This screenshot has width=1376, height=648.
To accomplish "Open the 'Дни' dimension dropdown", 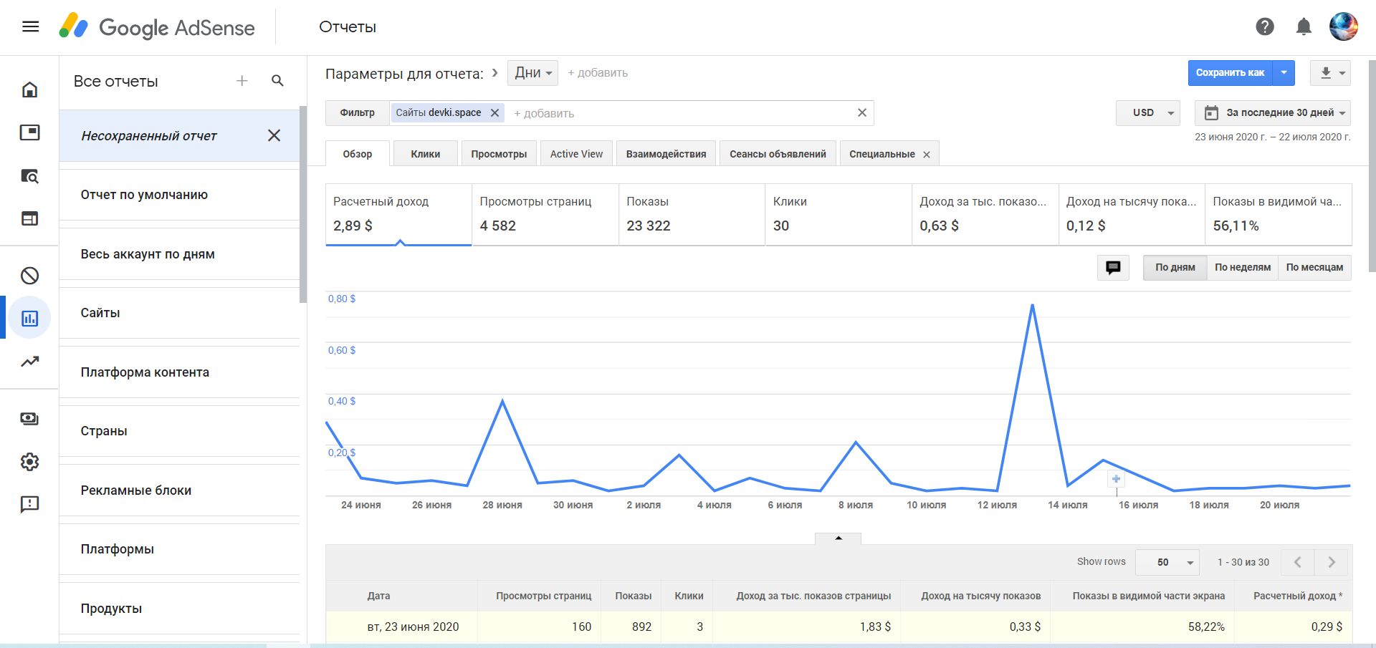I will click(532, 73).
